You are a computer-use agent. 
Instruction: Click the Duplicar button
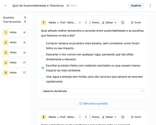coord(136,6)
